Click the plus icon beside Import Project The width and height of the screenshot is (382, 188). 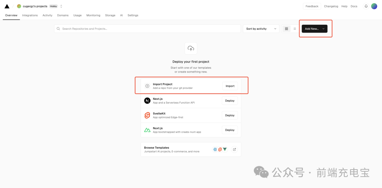[x=147, y=86]
